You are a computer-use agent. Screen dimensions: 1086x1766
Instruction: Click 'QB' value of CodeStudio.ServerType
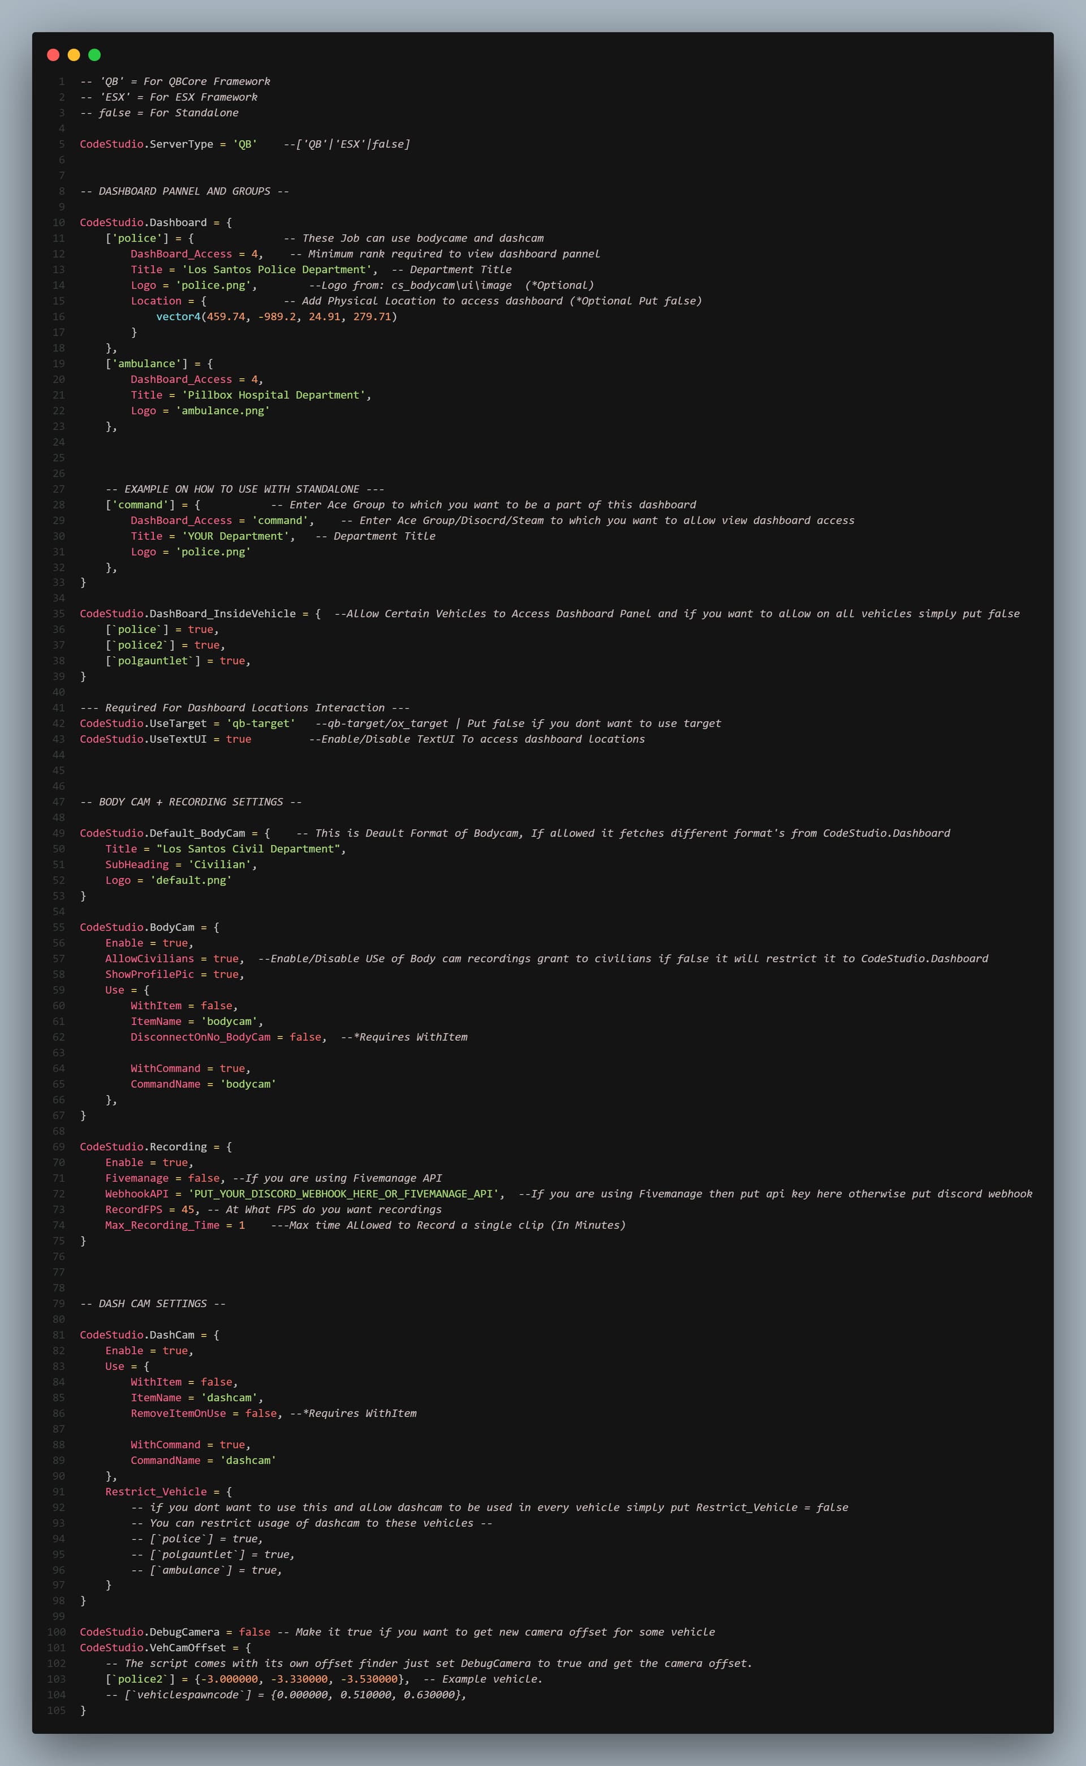[x=245, y=144]
